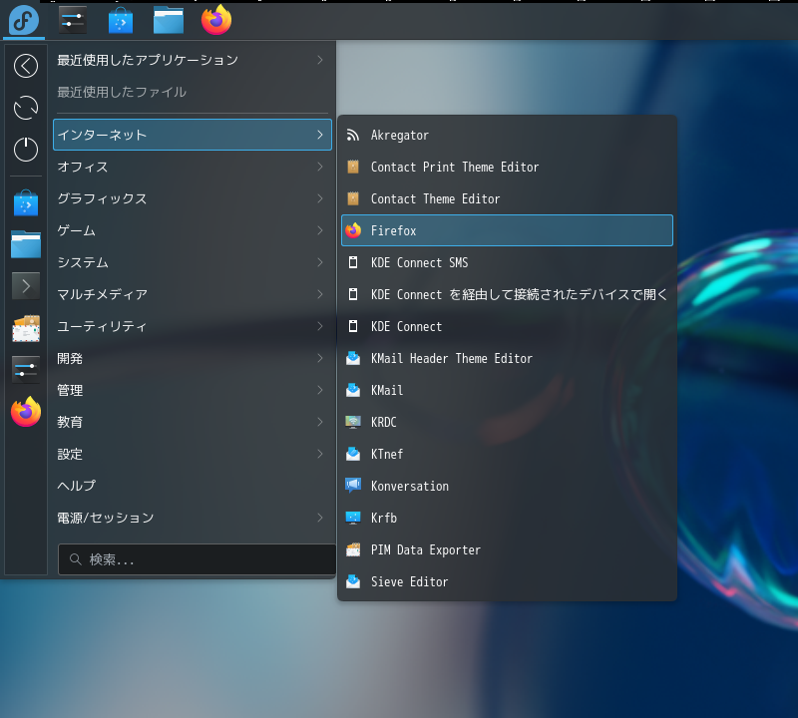Open KRDC text label

pyautogui.click(x=383, y=422)
